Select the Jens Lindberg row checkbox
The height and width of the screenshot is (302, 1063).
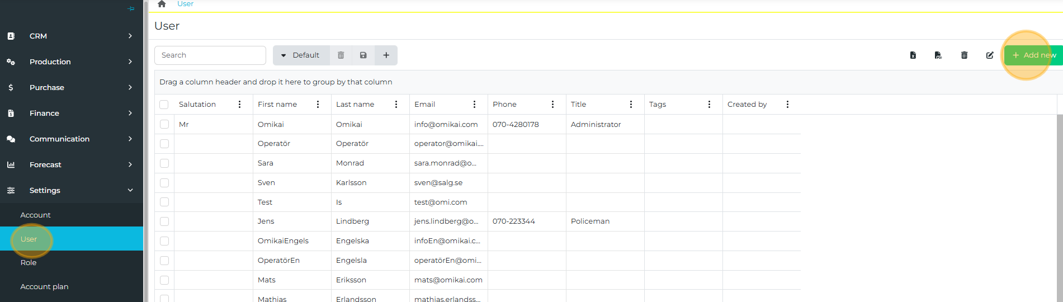[x=164, y=221]
